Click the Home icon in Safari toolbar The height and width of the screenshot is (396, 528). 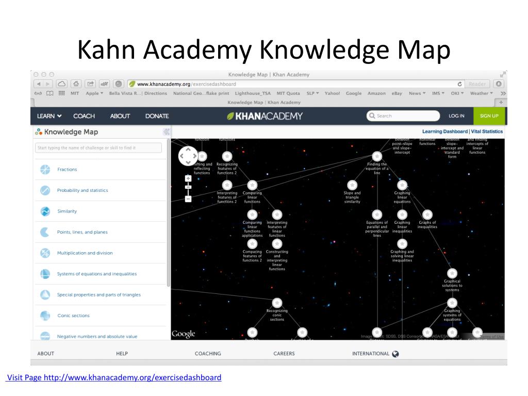click(76, 84)
